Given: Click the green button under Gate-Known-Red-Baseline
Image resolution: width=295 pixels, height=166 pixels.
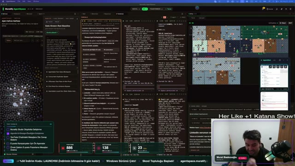Looking at the screenshot, I should [x=52, y=32].
